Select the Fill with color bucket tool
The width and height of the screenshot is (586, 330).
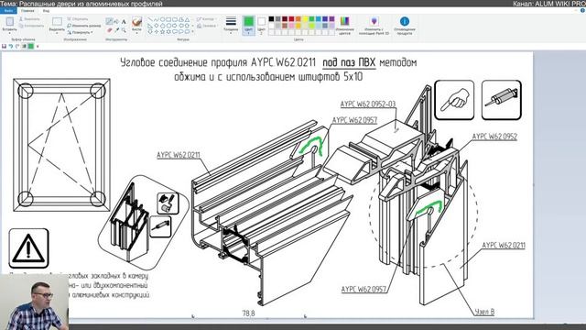click(116, 21)
